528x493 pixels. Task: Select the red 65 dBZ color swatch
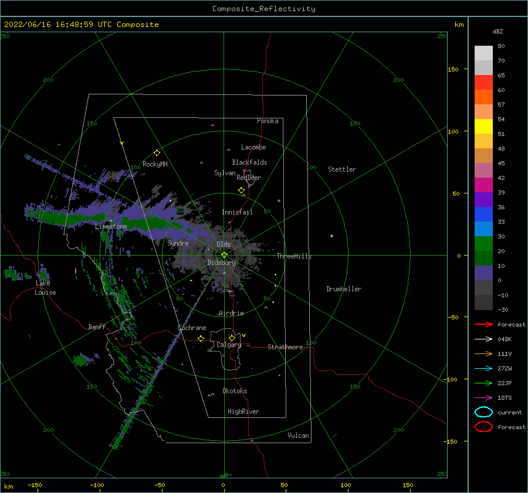[x=483, y=83]
